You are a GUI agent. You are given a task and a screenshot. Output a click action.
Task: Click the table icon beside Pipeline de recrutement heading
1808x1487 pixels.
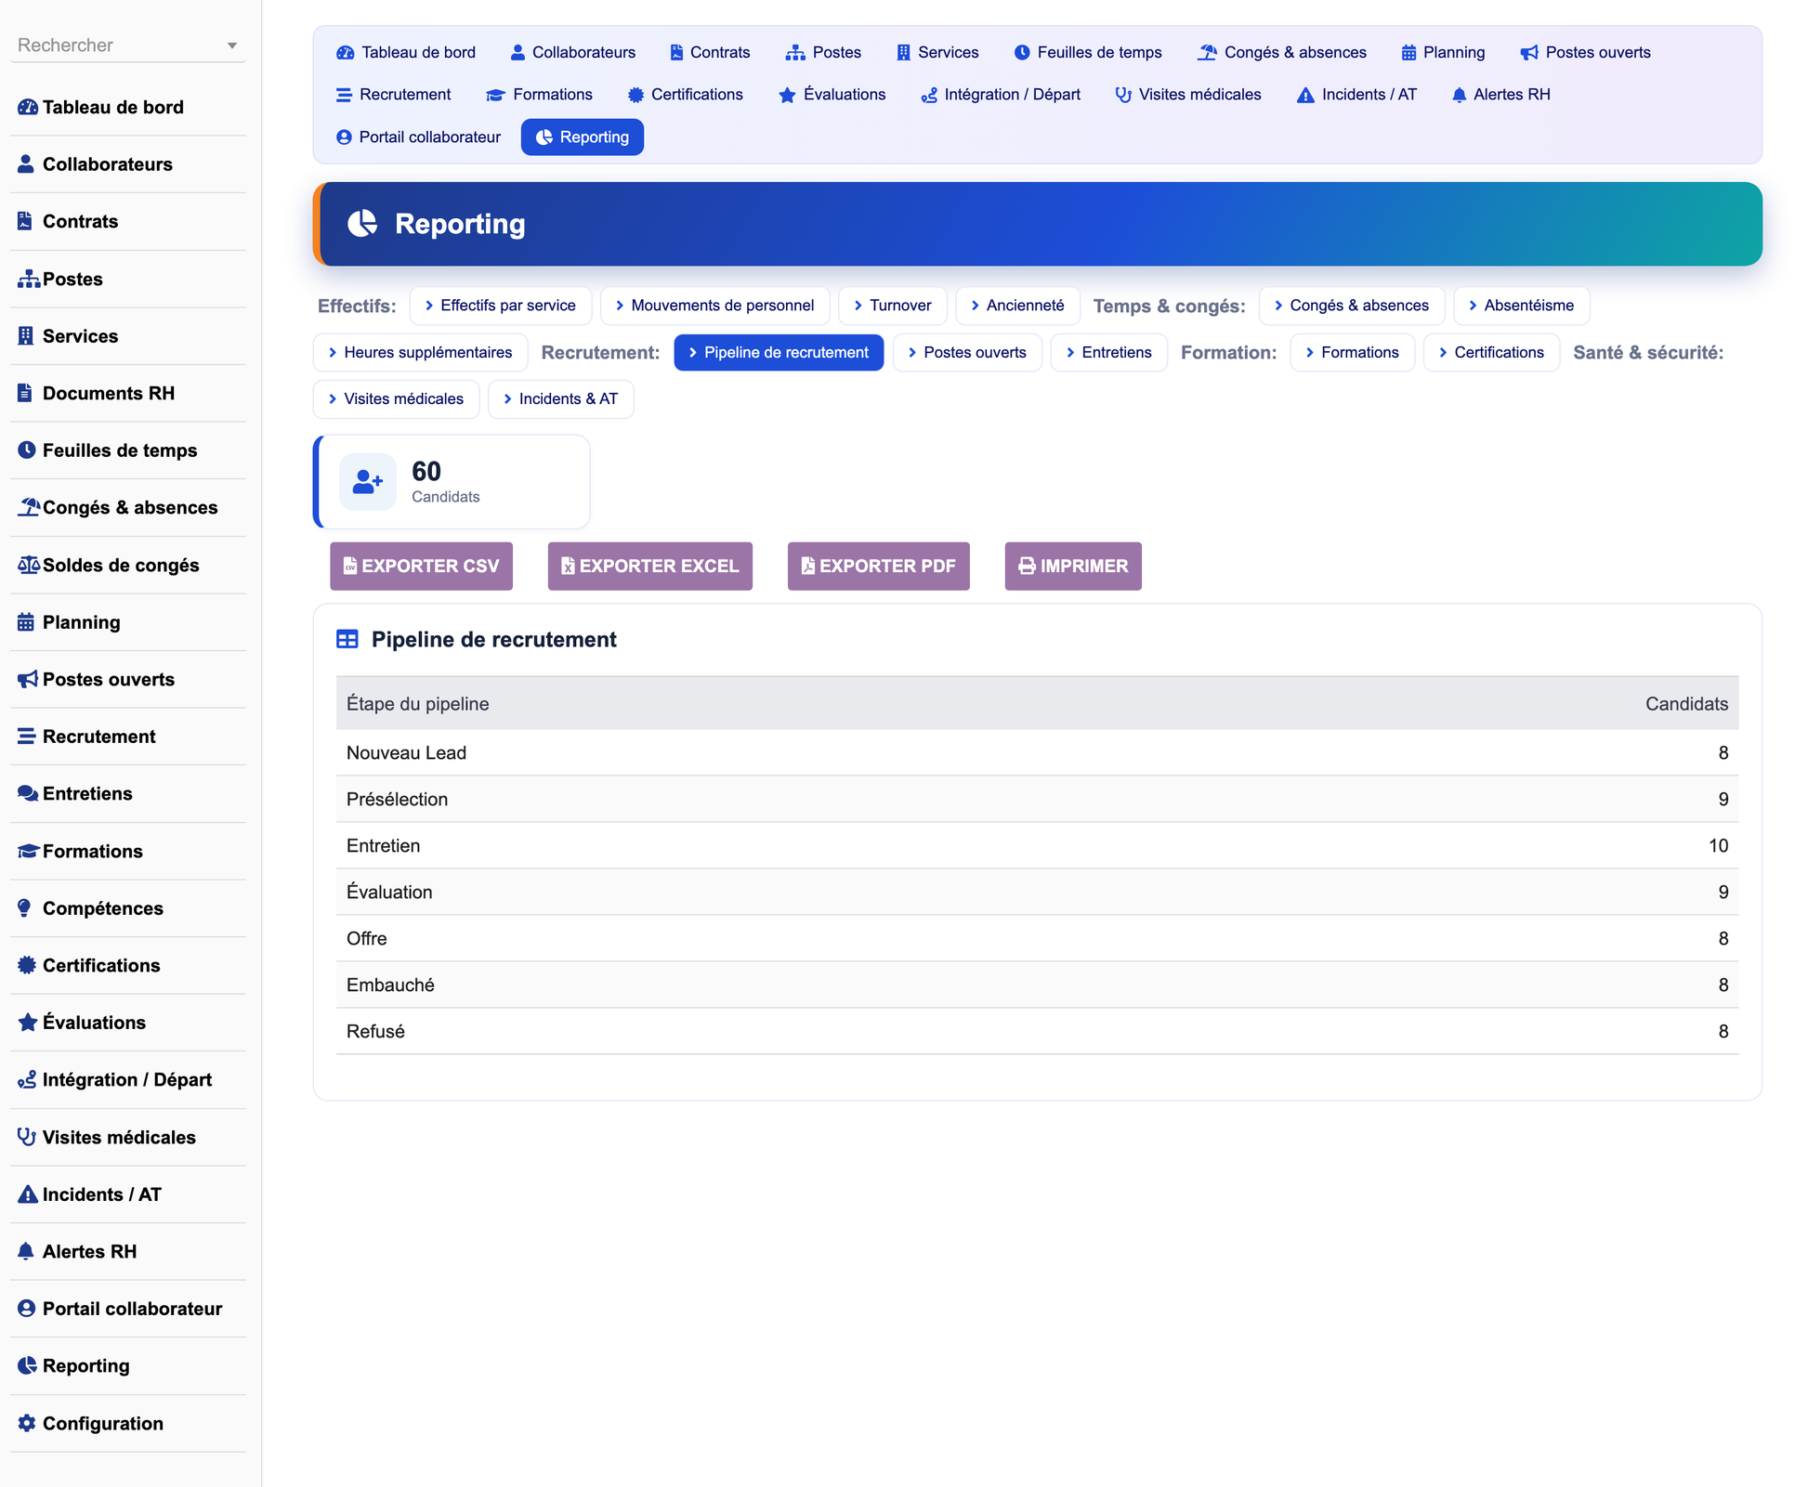click(347, 640)
